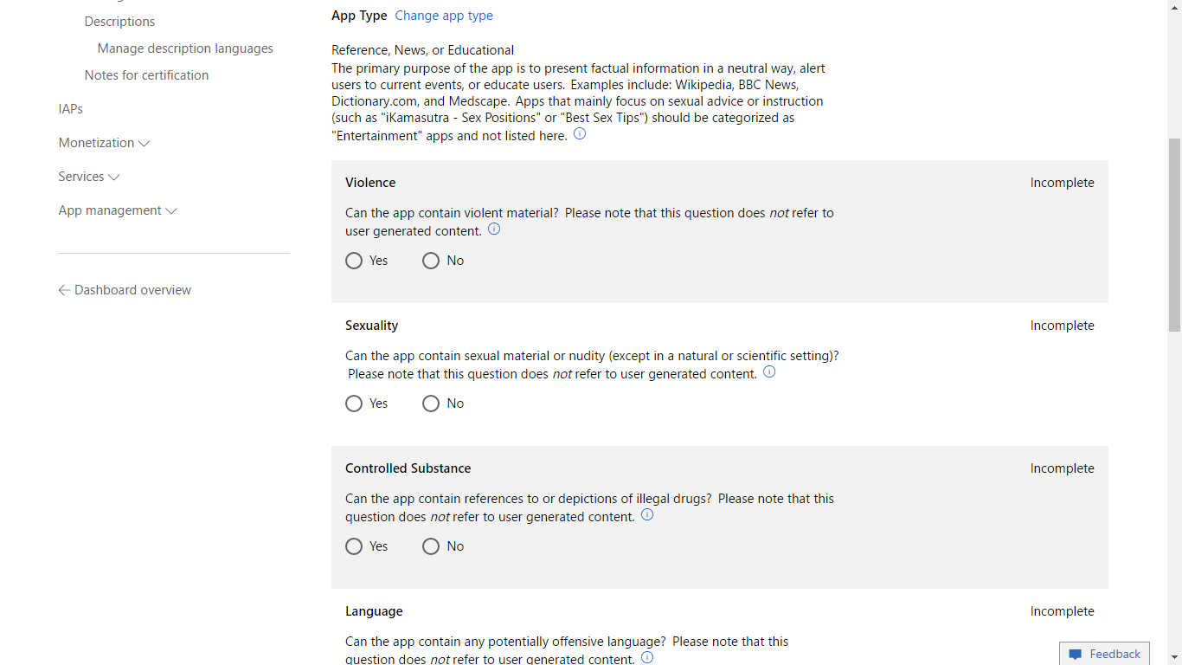The image size is (1182, 665).
Task: Choose No for Sexuality question
Action: click(431, 404)
